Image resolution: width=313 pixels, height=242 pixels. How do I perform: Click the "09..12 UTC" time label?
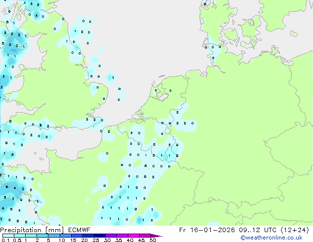(x=258, y=230)
